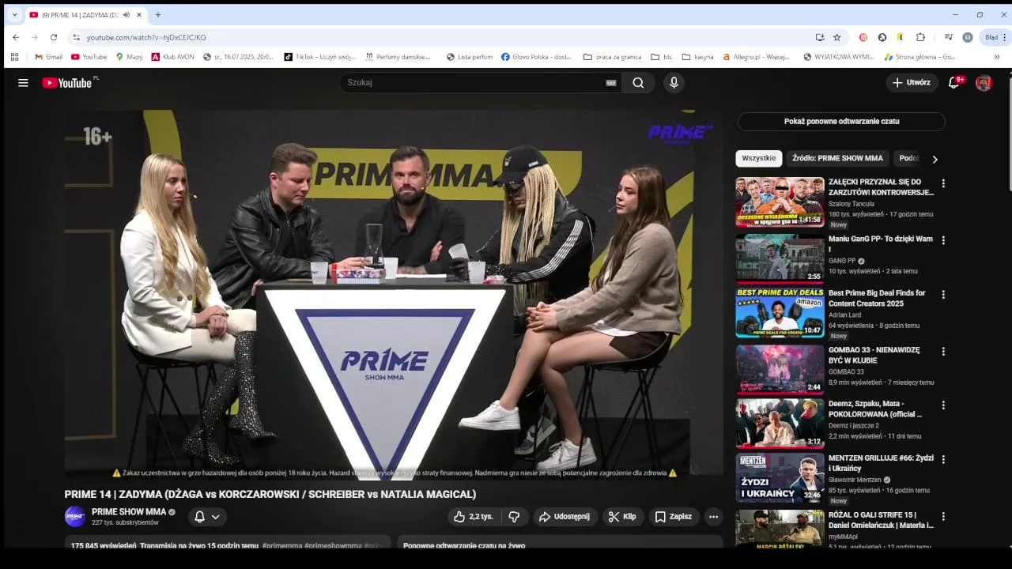Play the Best Prime Big Deal Finds thumbnail
Image resolution: width=1012 pixels, height=569 pixels.
pos(780,313)
